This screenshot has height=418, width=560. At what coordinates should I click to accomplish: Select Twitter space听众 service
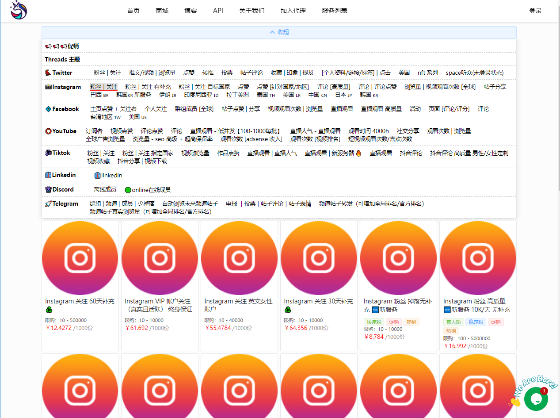(475, 73)
